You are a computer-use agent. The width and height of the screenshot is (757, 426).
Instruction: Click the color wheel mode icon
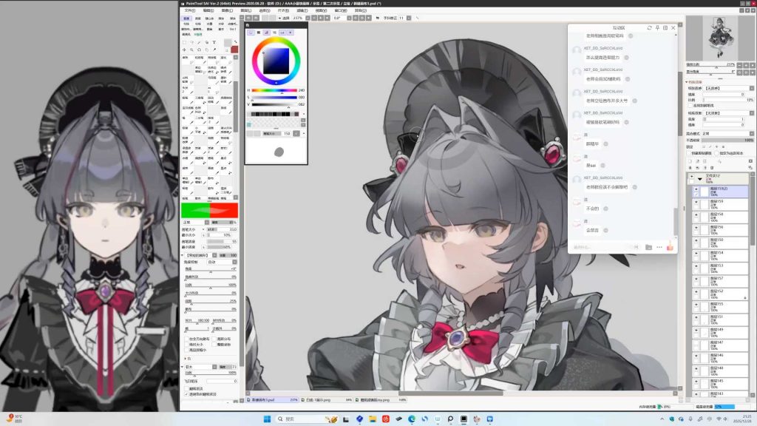(x=251, y=33)
